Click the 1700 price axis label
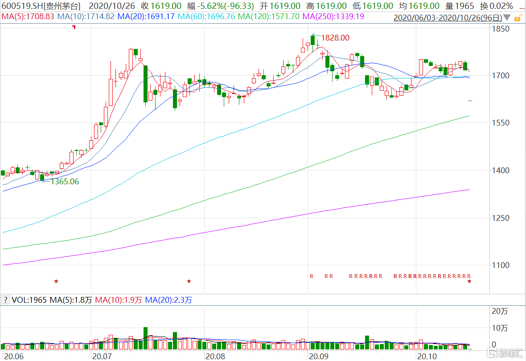526x361 pixels. click(x=501, y=76)
